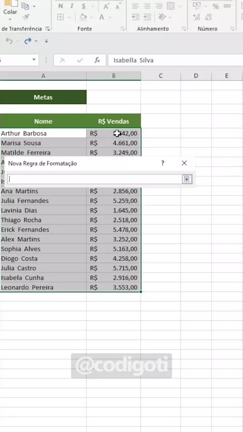Click the increase indent icon
The width and height of the screenshot is (243, 432).
(147, 17)
